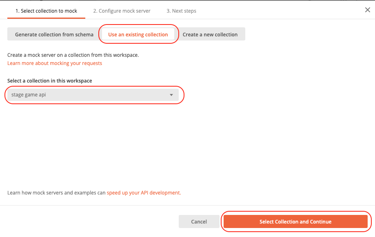The height and width of the screenshot is (237, 375).
Task: Click the blank footer area left of Cancel
Action: tap(89, 221)
